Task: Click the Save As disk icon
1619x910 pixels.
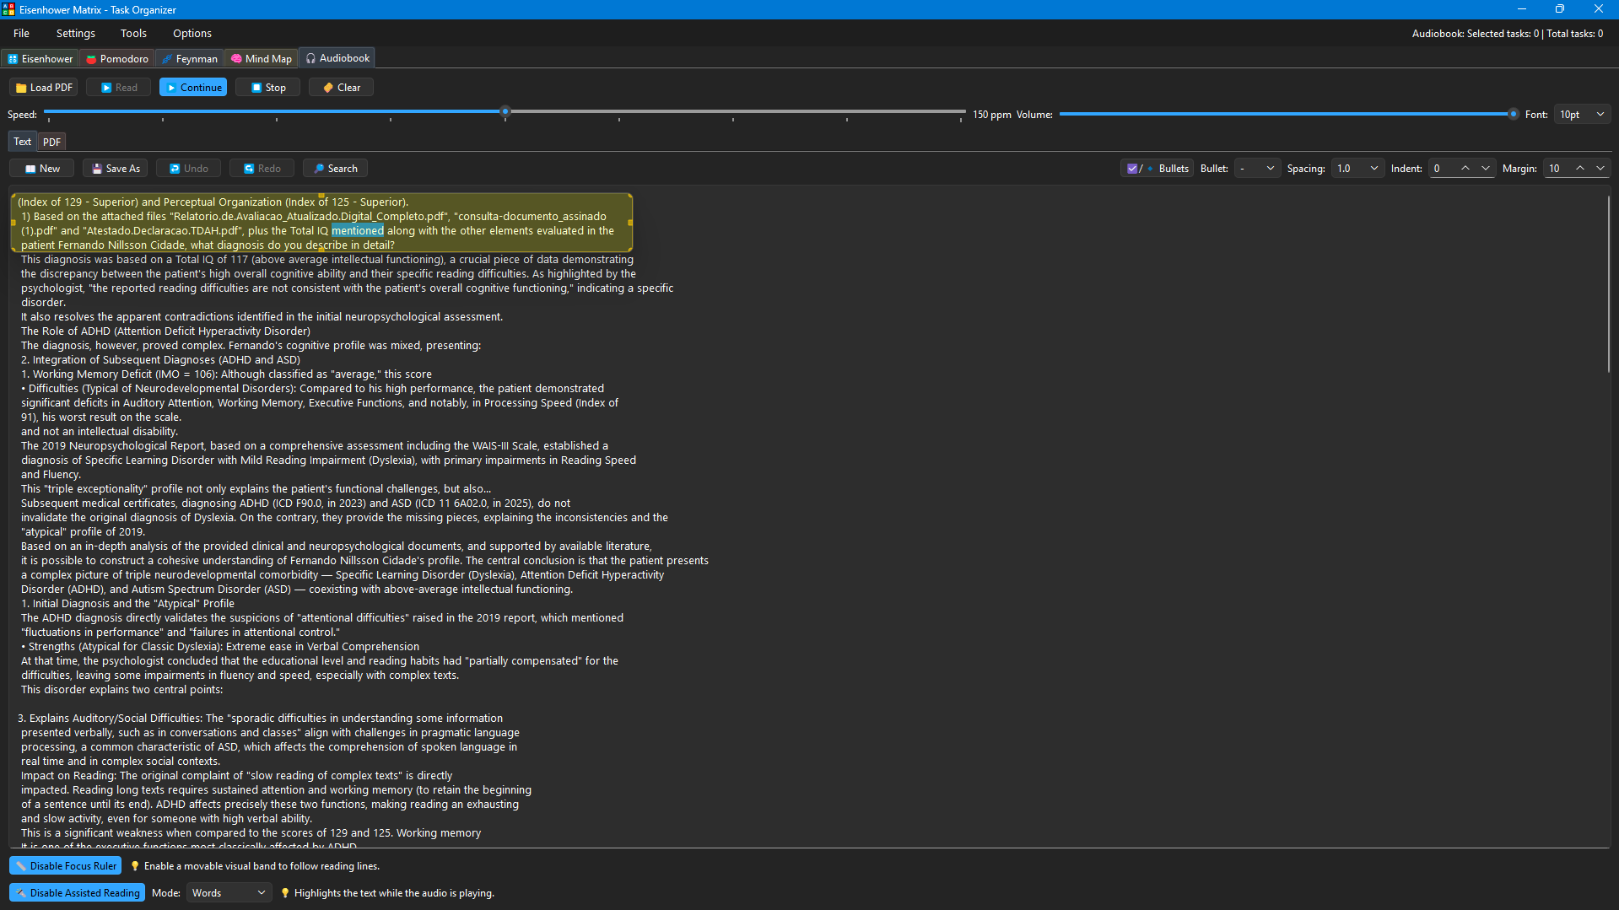Action: 97,169
